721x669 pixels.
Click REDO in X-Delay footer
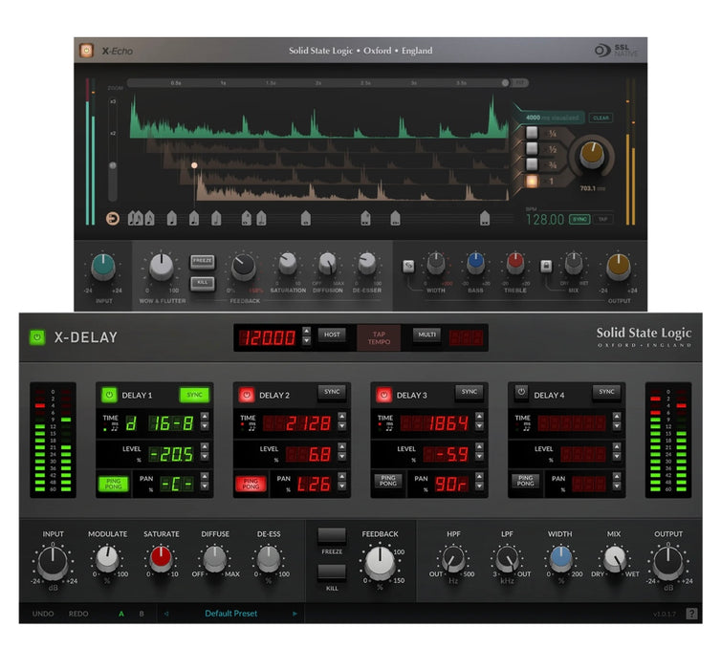point(78,614)
